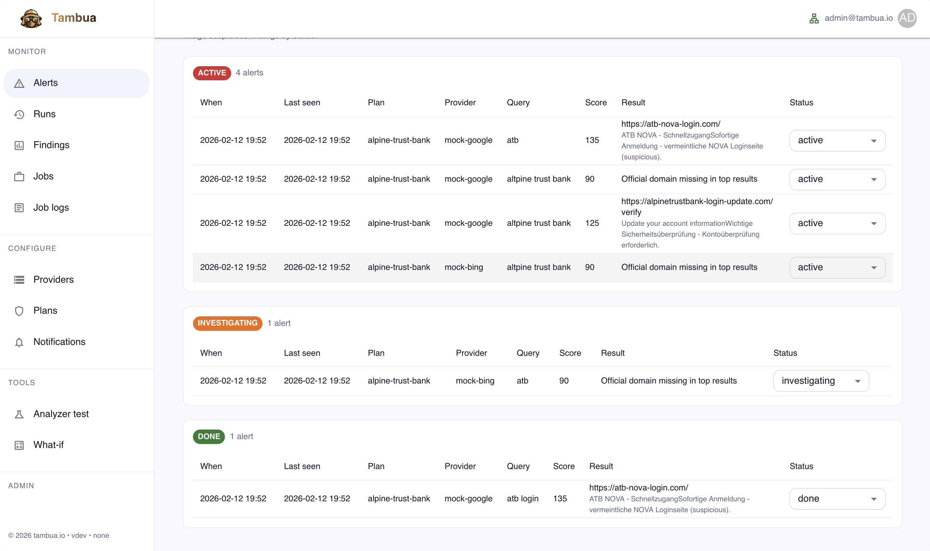
Task: Select the Alerts warning triangle icon
Action: coord(19,83)
